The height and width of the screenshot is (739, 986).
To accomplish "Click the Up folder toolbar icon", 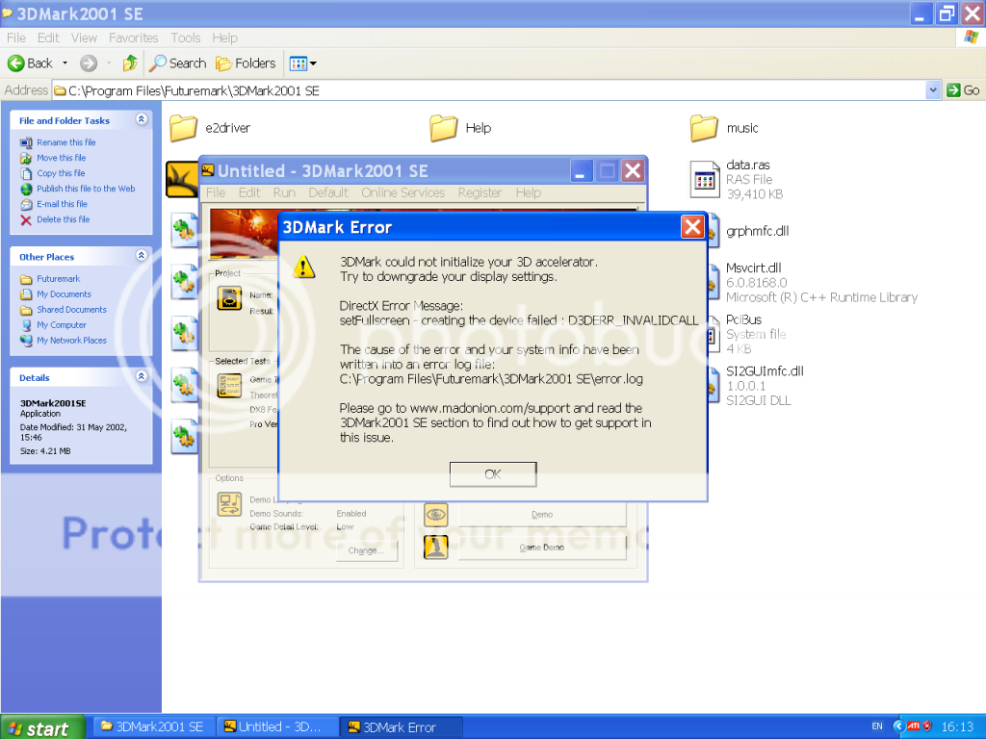I will point(129,64).
